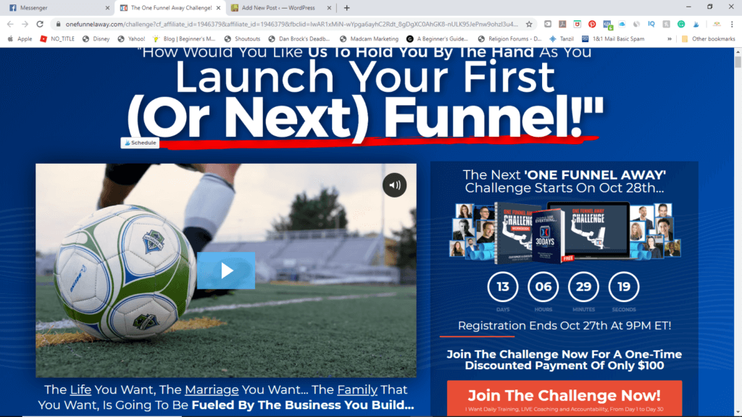Unmute the video with the speaker icon

394,185
